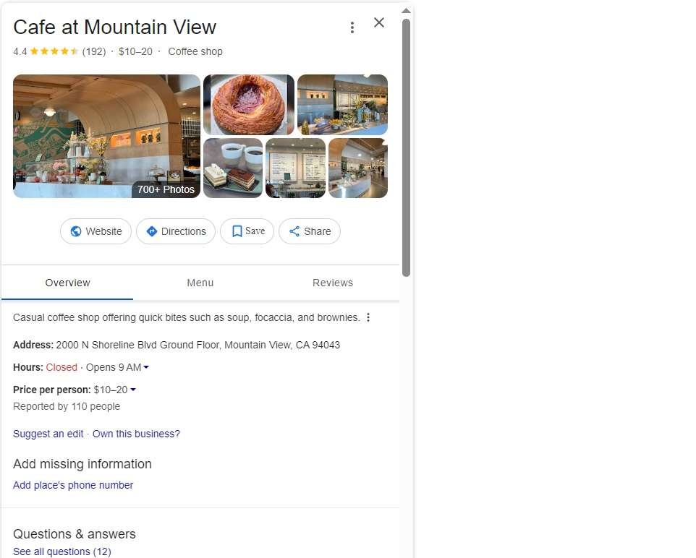
Task: Switch to the Overview tab
Action: 67,283
